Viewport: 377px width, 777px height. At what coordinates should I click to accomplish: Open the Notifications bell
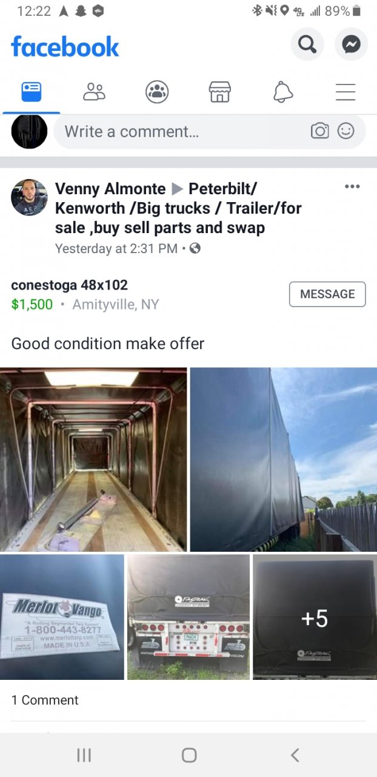[x=283, y=92]
